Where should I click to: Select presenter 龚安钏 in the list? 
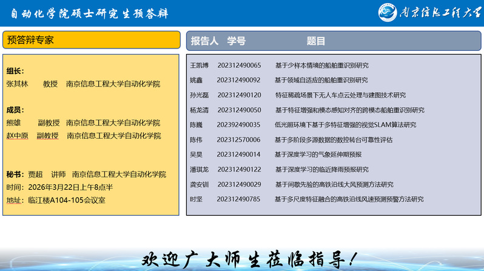[x=199, y=184]
